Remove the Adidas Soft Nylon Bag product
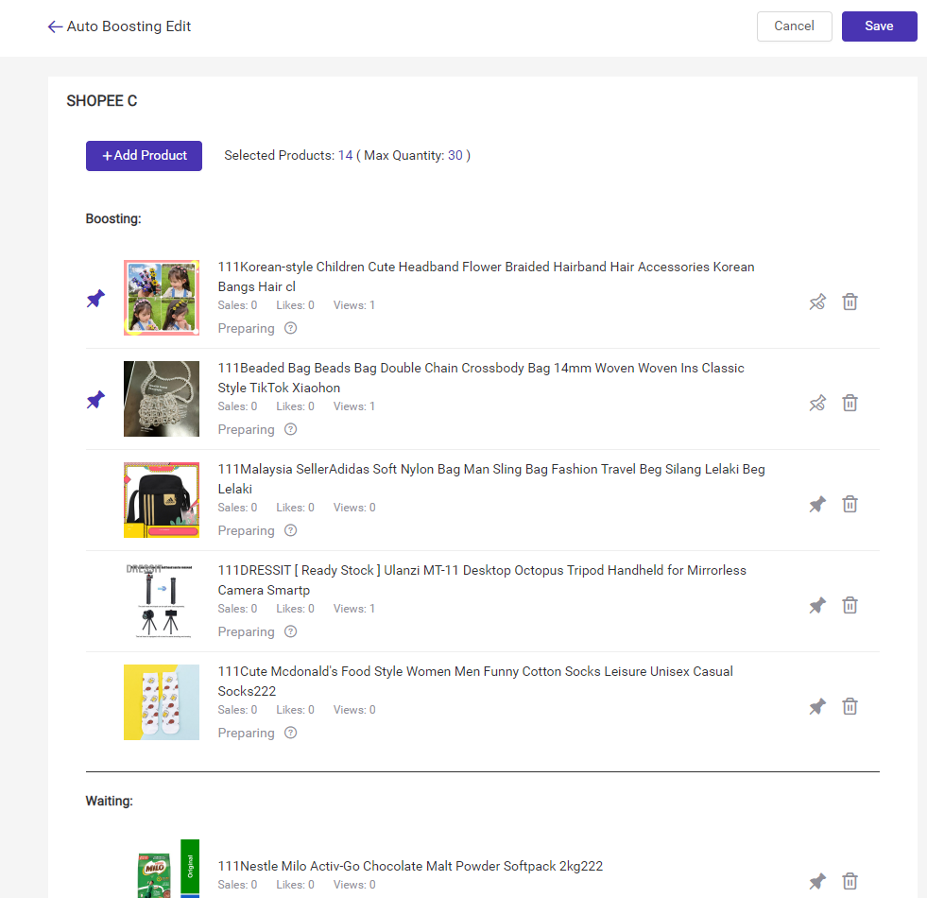Image resolution: width=927 pixels, height=898 pixels. (850, 505)
